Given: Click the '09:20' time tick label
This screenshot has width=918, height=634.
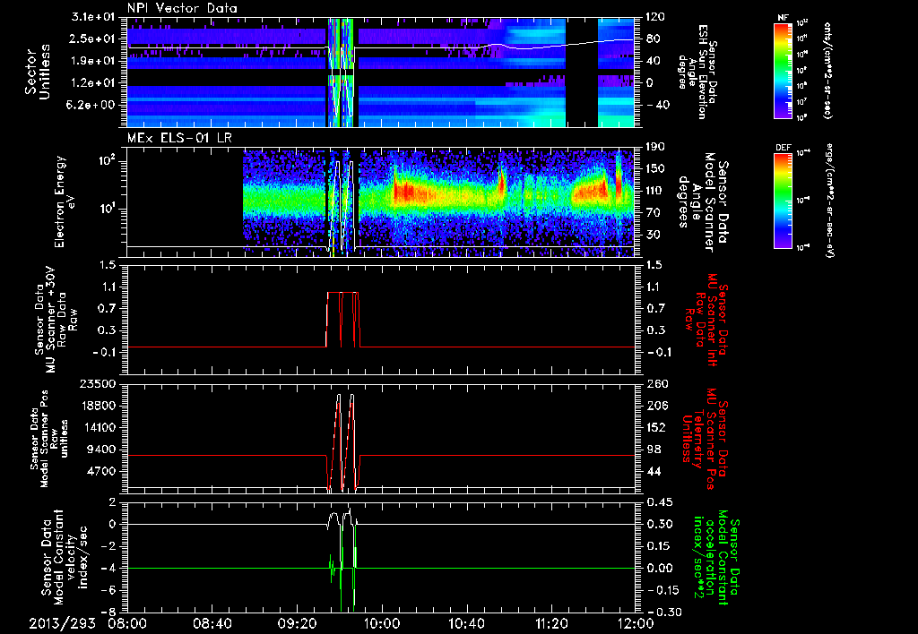Looking at the screenshot, I should (299, 623).
